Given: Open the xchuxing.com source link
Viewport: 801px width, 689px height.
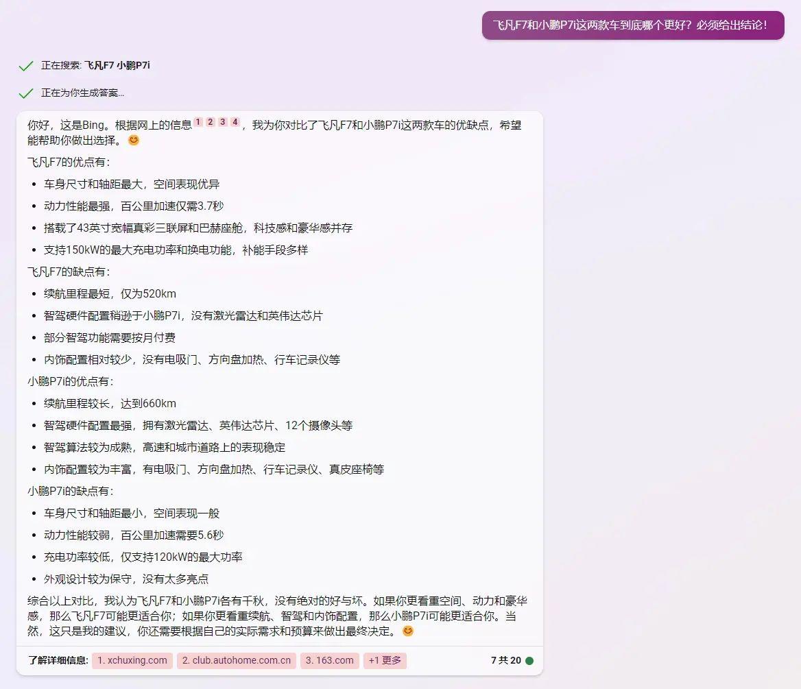Looking at the screenshot, I should point(132,661).
